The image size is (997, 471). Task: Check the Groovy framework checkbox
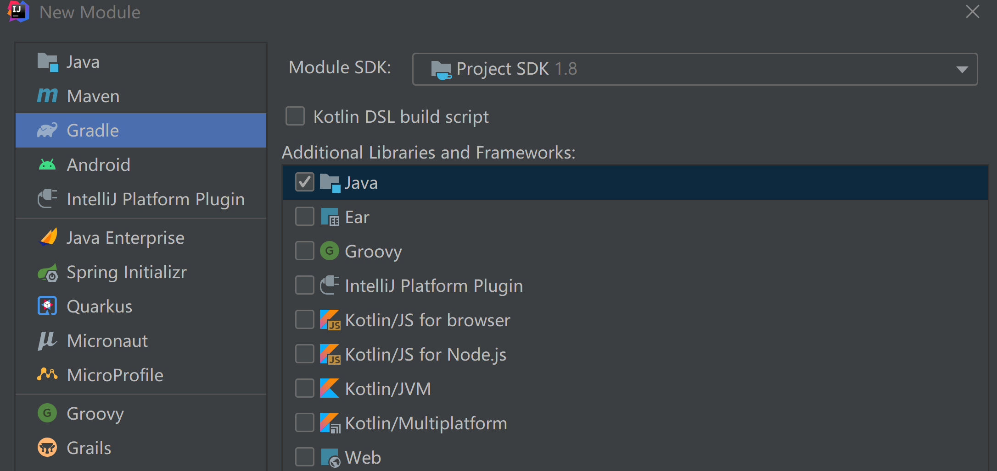pyautogui.click(x=305, y=251)
